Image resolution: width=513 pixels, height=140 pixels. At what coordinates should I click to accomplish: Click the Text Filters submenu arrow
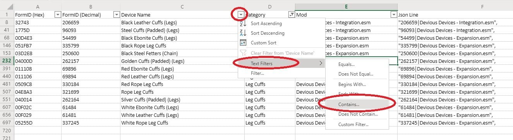click(x=321, y=63)
